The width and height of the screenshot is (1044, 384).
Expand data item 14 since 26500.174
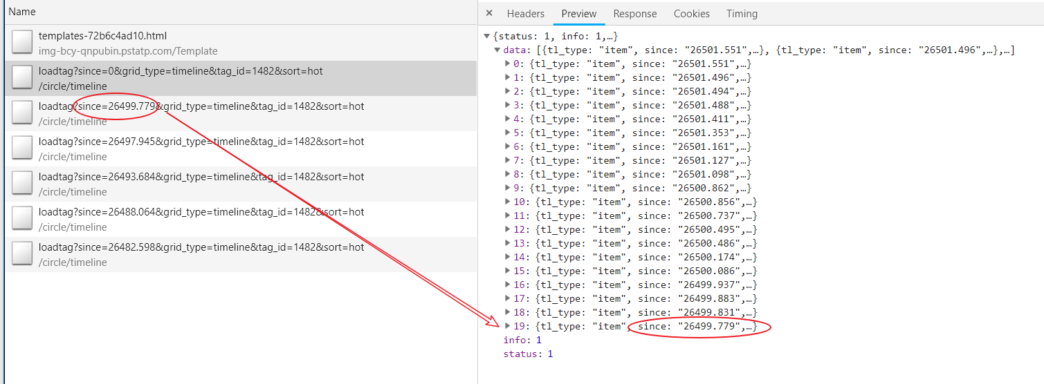[x=509, y=257]
